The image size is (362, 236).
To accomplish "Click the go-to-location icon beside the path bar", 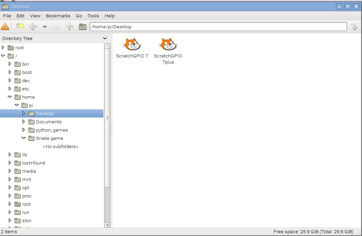I will point(354,27).
